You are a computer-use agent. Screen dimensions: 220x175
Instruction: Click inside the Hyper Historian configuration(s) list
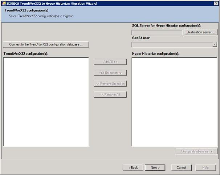point(175,102)
